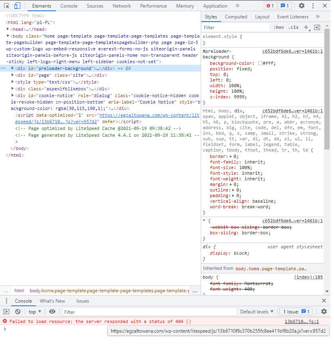Show the console sidebar icon
This screenshot has width=334, height=345.
pyautogui.click(x=6, y=312)
